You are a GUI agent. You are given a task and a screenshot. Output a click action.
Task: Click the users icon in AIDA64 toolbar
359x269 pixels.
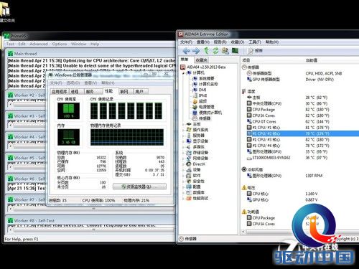pyautogui.click(x=225, y=51)
